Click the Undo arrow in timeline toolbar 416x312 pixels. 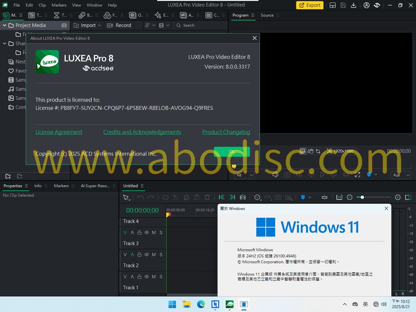pos(141,197)
